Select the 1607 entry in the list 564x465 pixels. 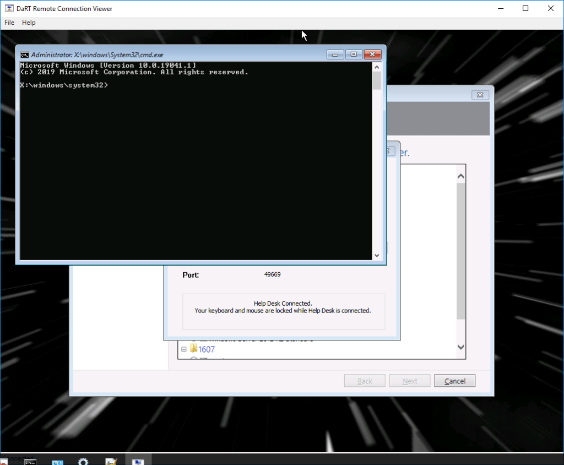(x=206, y=349)
